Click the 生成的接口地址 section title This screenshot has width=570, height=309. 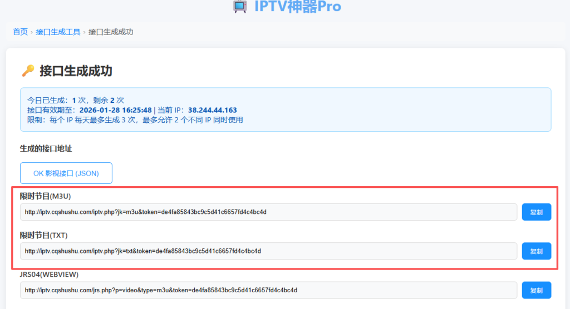46,148
